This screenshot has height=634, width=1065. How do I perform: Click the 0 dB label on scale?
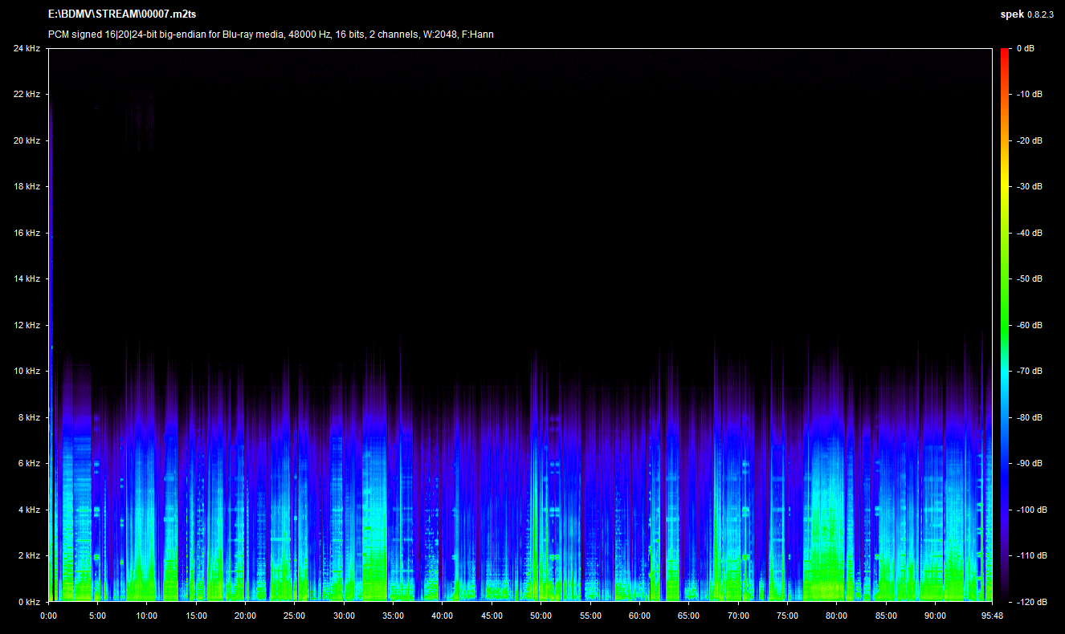tap(1025, 48)
